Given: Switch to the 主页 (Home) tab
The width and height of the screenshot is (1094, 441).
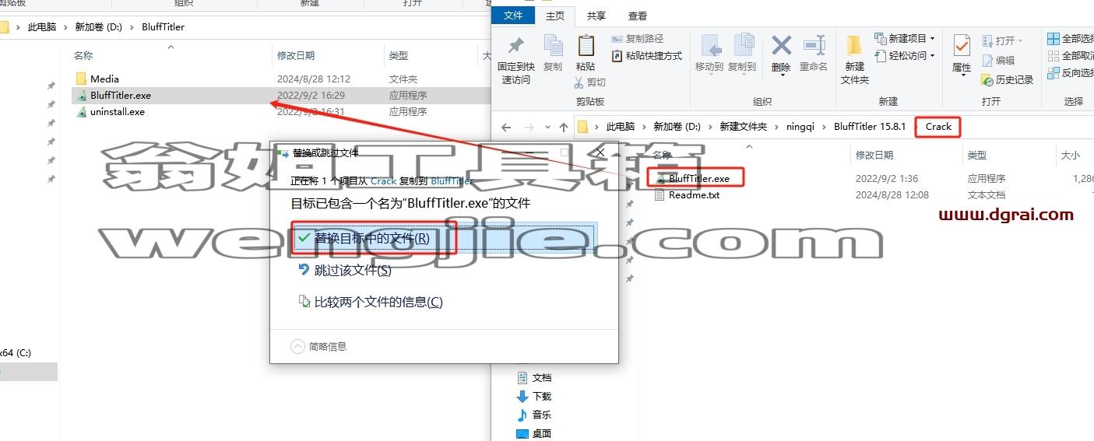Looking at the screenshot, I should coord(555,16).
